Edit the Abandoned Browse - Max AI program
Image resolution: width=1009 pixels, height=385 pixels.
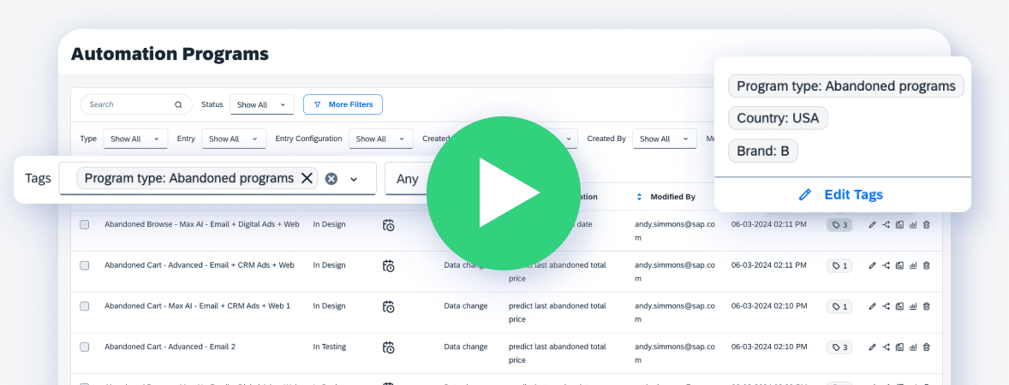pyautogui.click(x=873, y=225)
